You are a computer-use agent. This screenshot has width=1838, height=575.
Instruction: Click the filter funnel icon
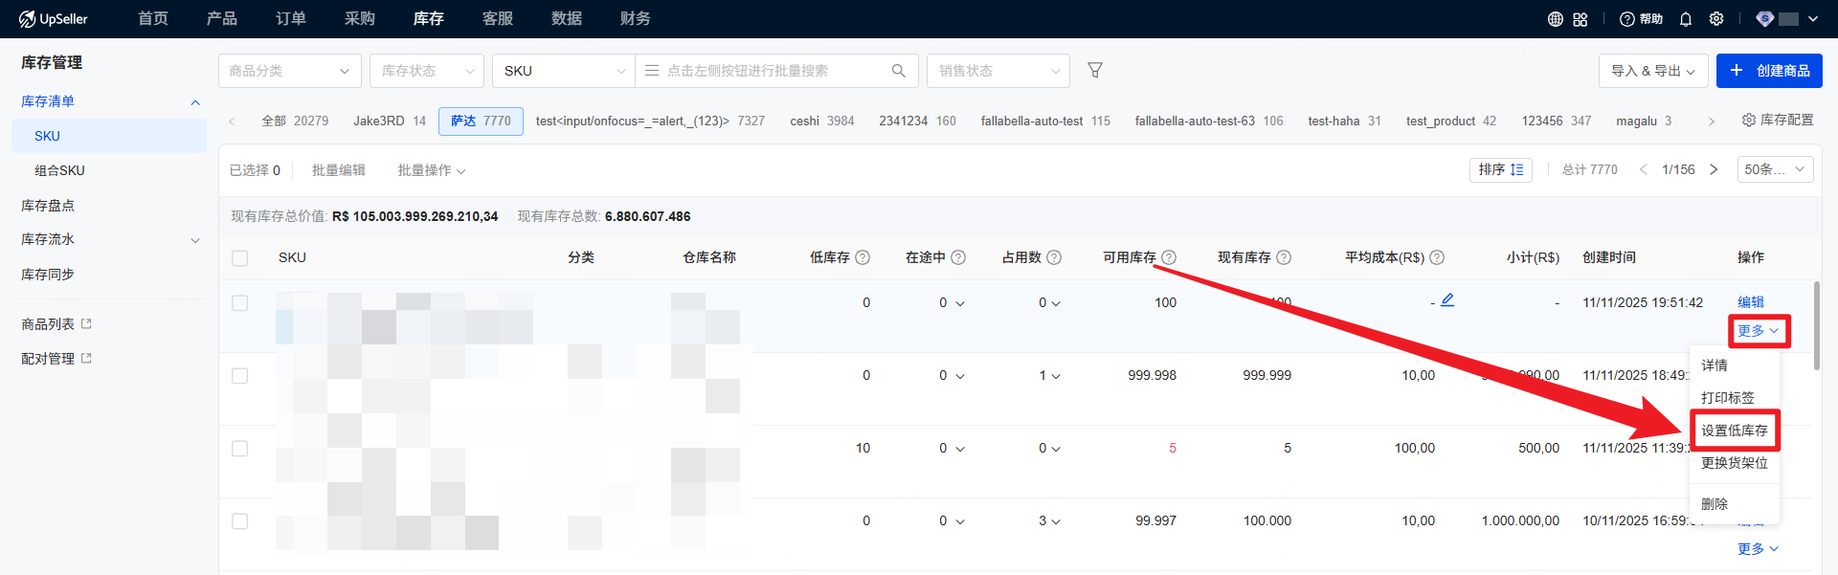1095,70
